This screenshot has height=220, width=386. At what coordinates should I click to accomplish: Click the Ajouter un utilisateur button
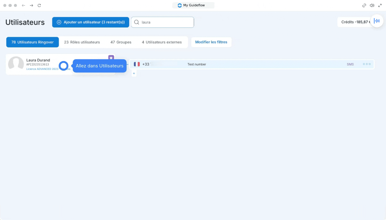coord(91,22)
